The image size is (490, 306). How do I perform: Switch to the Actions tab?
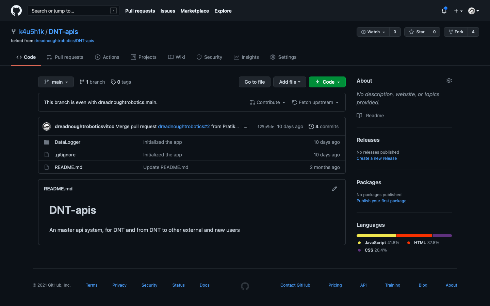click(107, 57)
